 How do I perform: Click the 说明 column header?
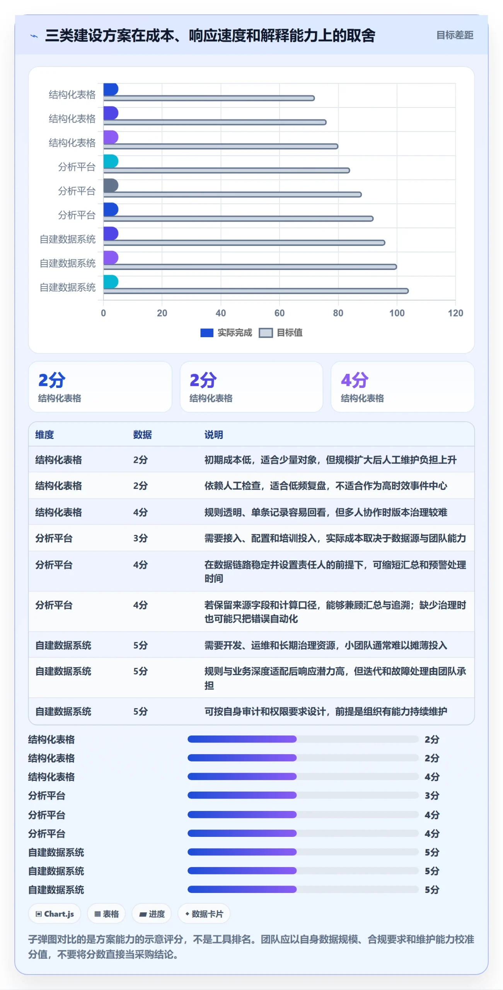pyautogui.click(x=213, y=435)
